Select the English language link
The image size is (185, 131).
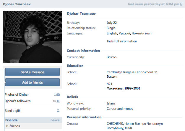click(112, 33)
